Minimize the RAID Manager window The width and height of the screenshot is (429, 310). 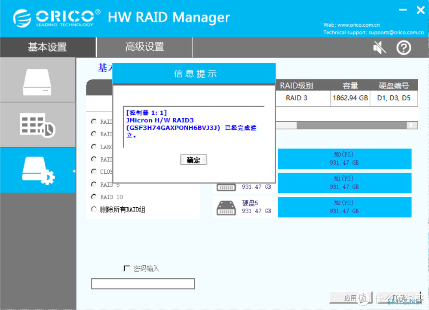(403, 10)
